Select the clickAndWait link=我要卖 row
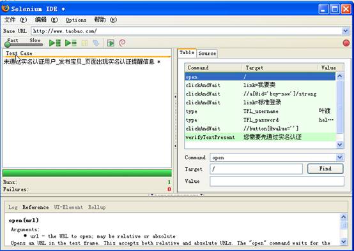 (x=260, y=85)
